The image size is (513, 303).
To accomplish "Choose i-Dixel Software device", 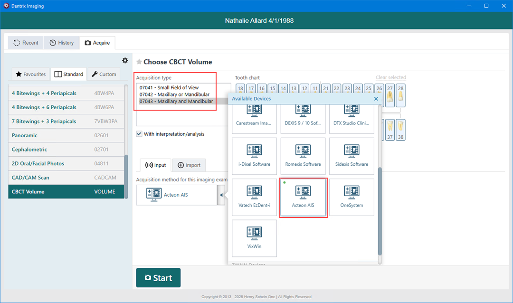I will point(254,156).
